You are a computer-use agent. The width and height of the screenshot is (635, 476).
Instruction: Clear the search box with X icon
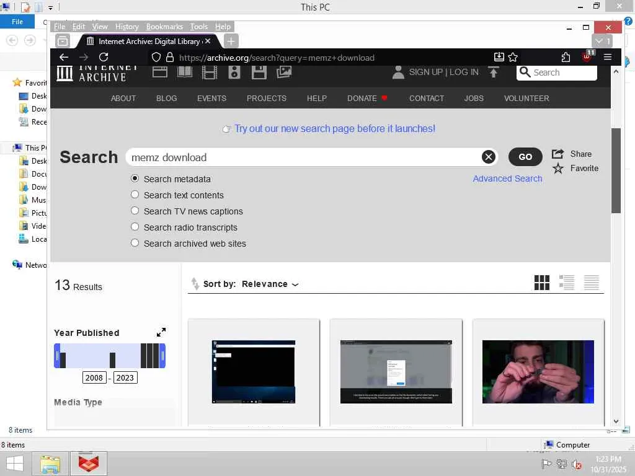tap(489, 157)
